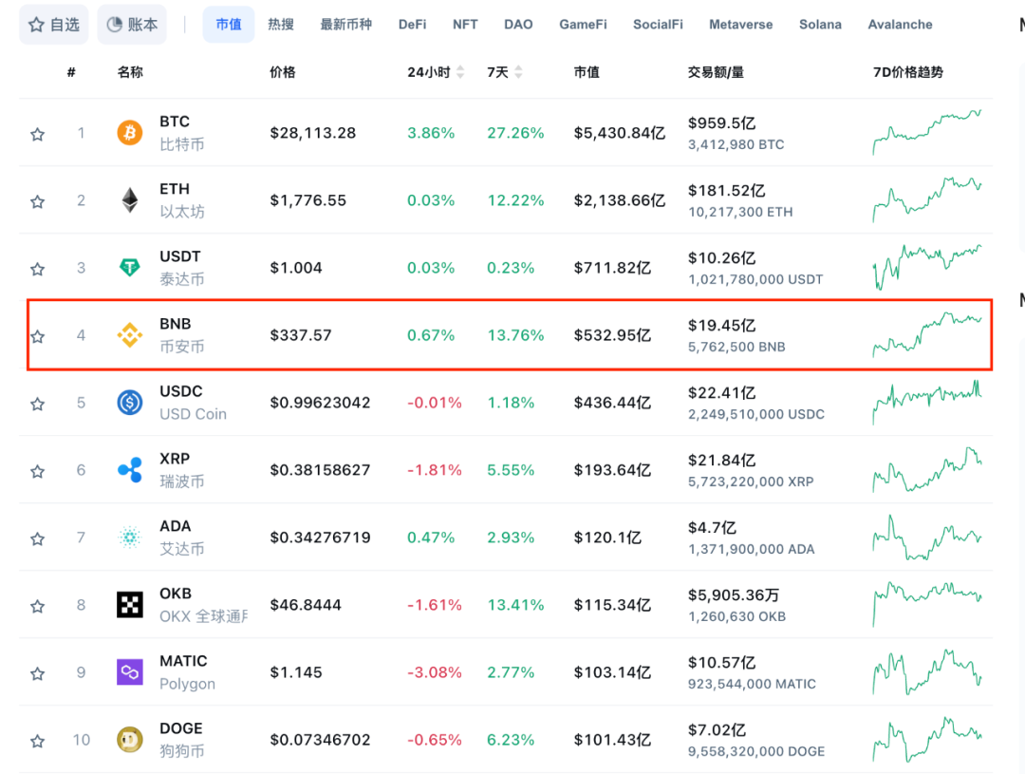Toggle the DOGE favorite star
This screenshot has height=774, width=1025.
(37, 741)
